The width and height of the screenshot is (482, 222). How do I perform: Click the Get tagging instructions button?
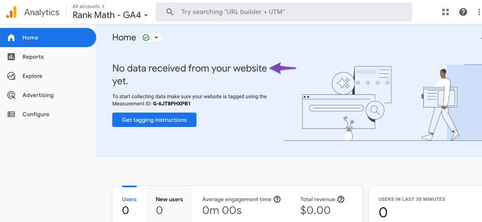(x=154, y=120)
